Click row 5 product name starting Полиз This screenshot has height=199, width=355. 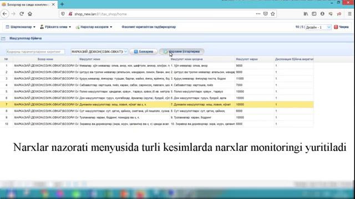124,92
